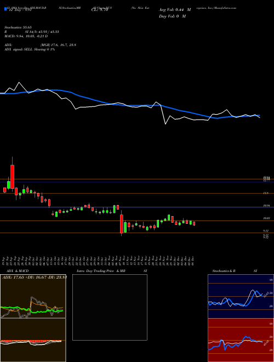Open the red RSI chart panel
This screenshot has height=362, width=274.
tap(241, 340)
